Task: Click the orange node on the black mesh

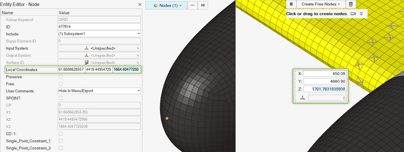Action: (167, 118)
